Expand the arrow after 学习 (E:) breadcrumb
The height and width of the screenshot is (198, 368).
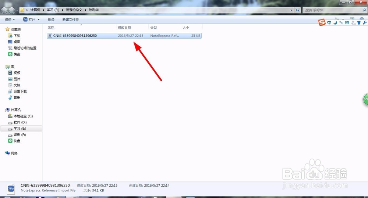pos(63,10)
